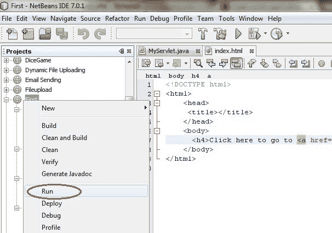Click the Build Project hammer icon
This screenshot has width=332, height=233.
point(203,33)
